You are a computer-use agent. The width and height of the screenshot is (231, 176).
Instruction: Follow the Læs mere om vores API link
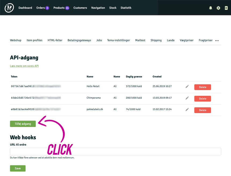24,66
